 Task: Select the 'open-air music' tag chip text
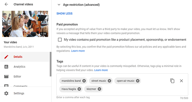[x=126, y=81]
